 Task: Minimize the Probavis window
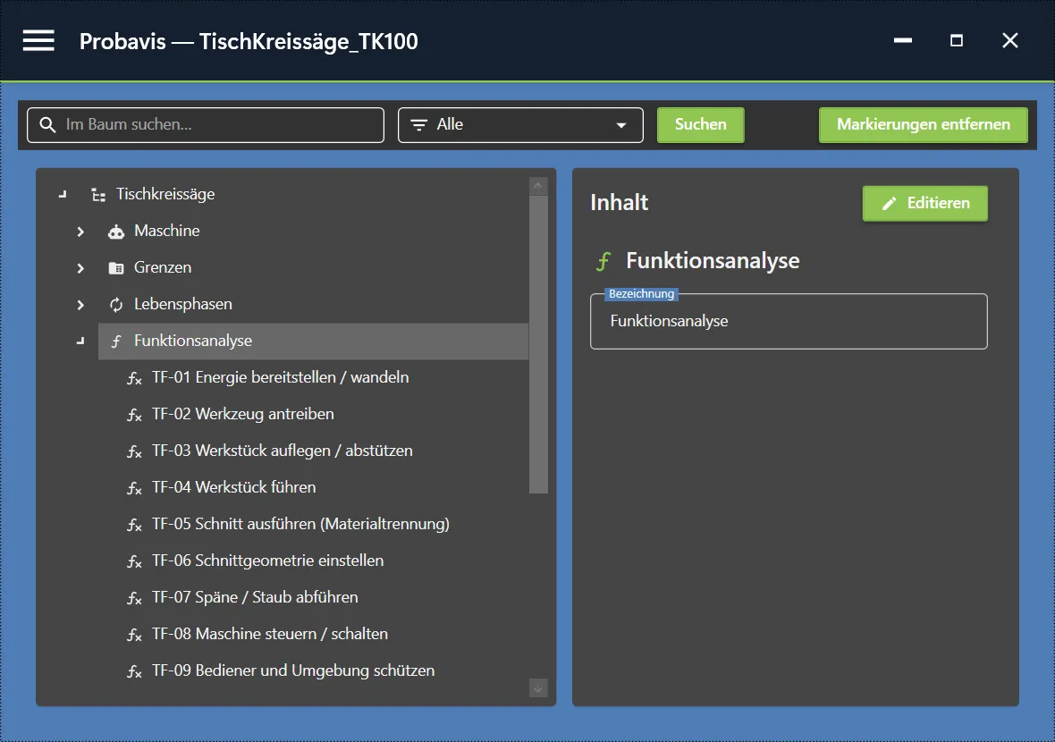[903, 40]
